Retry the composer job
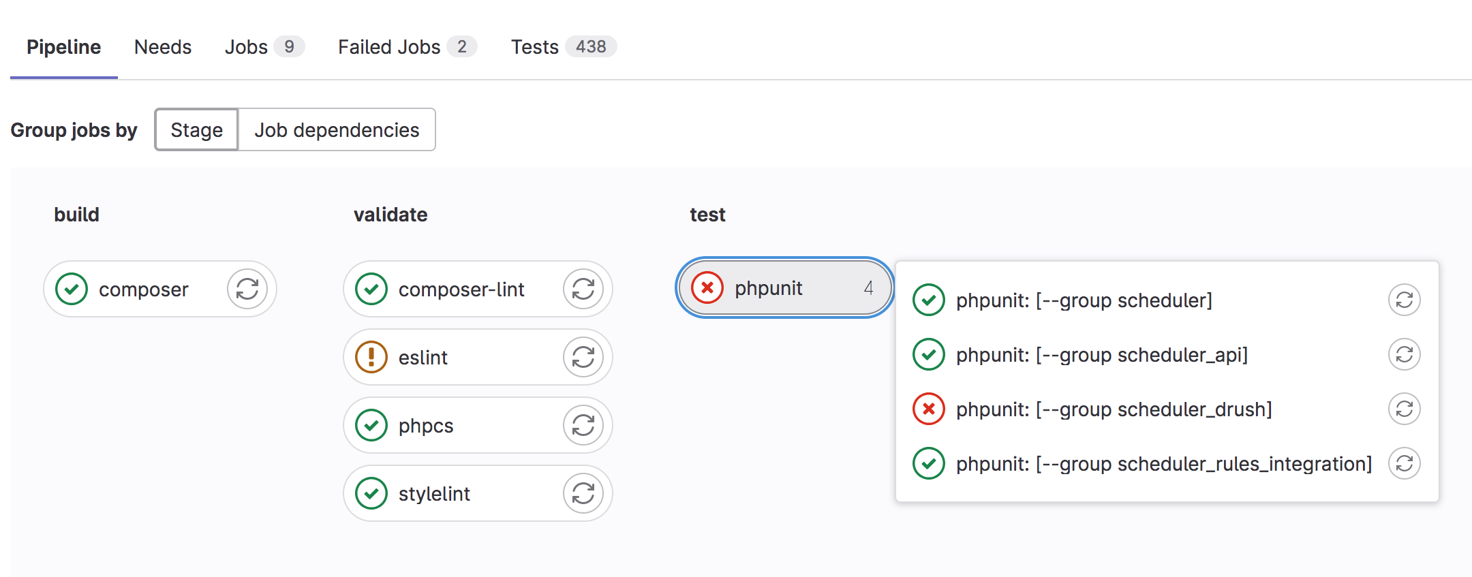Screen dimensions: 1472x577 point(247,289)
